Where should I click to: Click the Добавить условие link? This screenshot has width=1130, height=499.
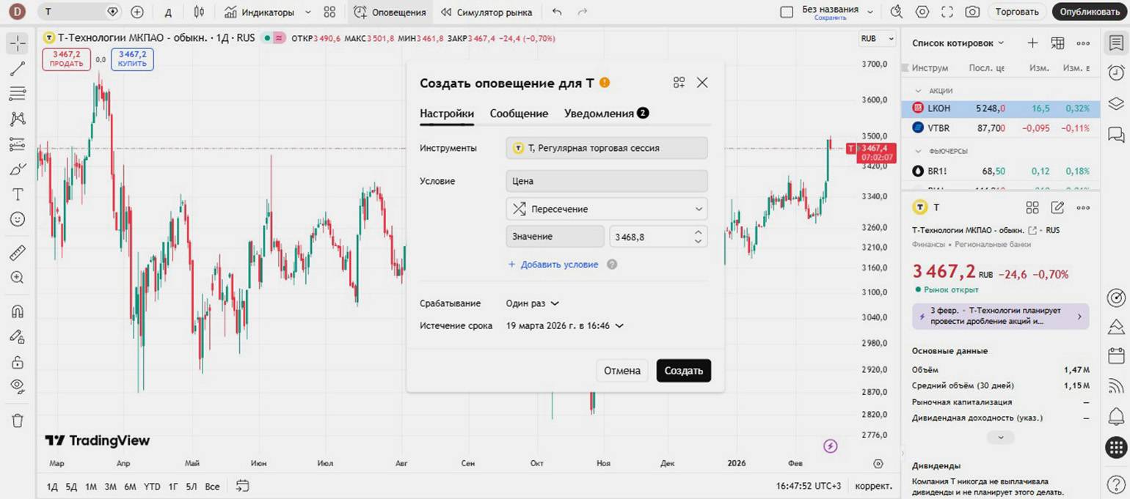tap(558, 265)
